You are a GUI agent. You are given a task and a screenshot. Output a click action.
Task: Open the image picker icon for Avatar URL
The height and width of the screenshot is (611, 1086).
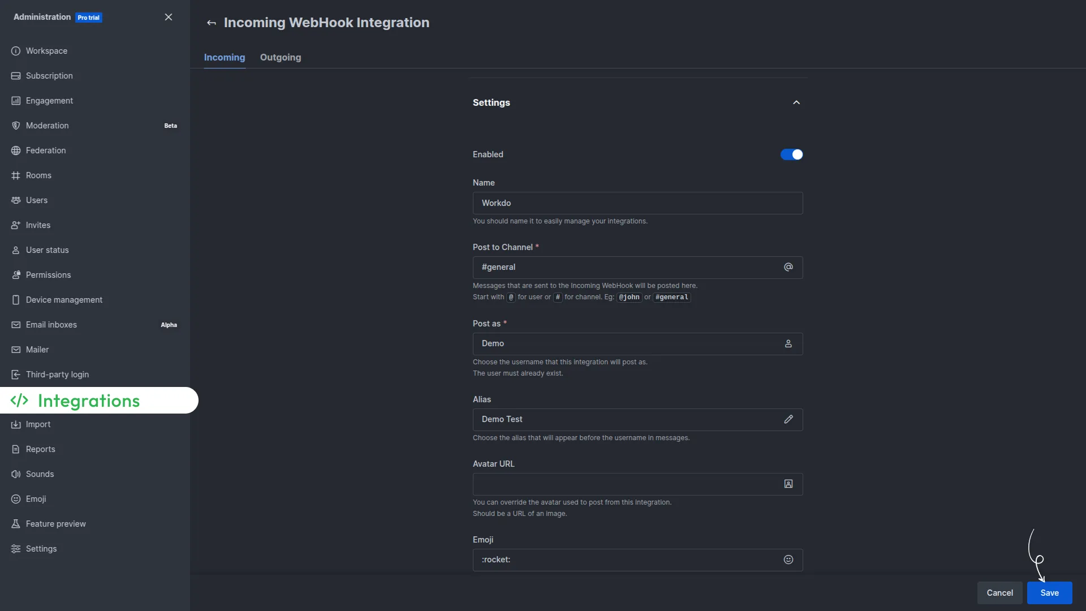click(788, 484)
